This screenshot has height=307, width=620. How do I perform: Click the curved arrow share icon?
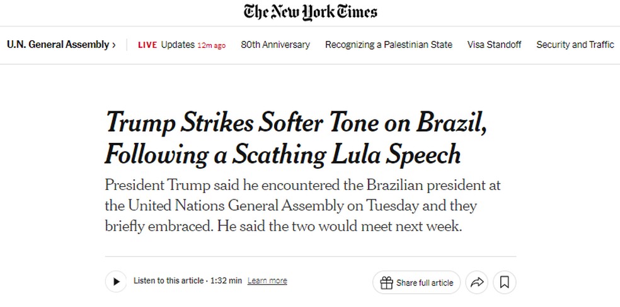(x=477, y=282)
